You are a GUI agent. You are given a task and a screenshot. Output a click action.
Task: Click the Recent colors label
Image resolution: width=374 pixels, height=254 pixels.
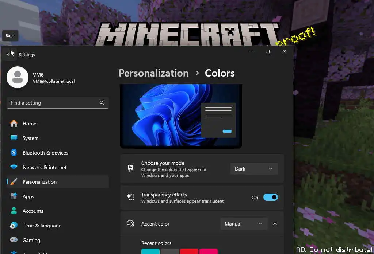pos(156,243)
